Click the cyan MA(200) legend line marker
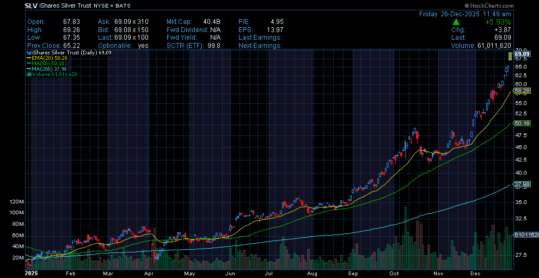The image size is (539, 278). click(x=29, y=69)
